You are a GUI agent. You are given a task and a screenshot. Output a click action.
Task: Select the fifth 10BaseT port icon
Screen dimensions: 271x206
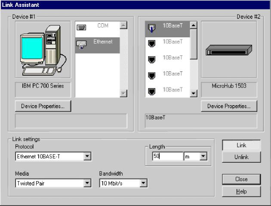(x=151, y=91)
